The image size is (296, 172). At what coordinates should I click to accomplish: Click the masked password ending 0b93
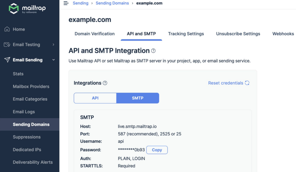pyautogui.click(x=131, y=150)
